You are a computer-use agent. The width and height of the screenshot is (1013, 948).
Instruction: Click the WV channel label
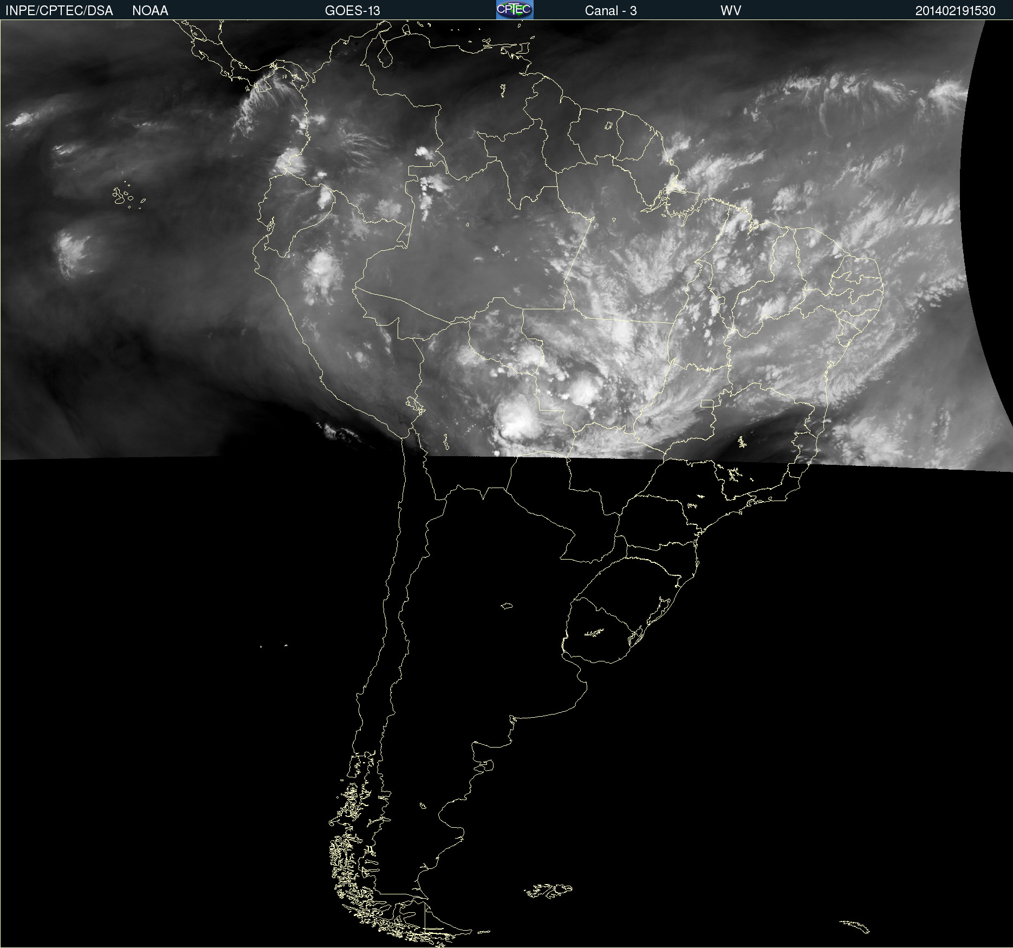tap(731, 11)
